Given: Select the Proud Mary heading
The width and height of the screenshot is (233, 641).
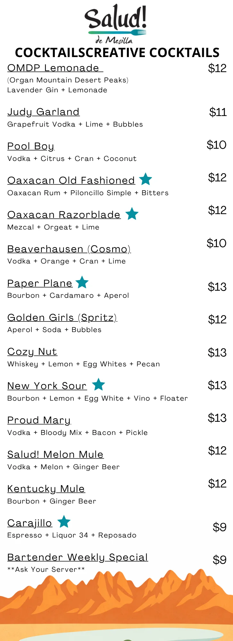Looking at the screenshot, I should (x=39, y=420).
